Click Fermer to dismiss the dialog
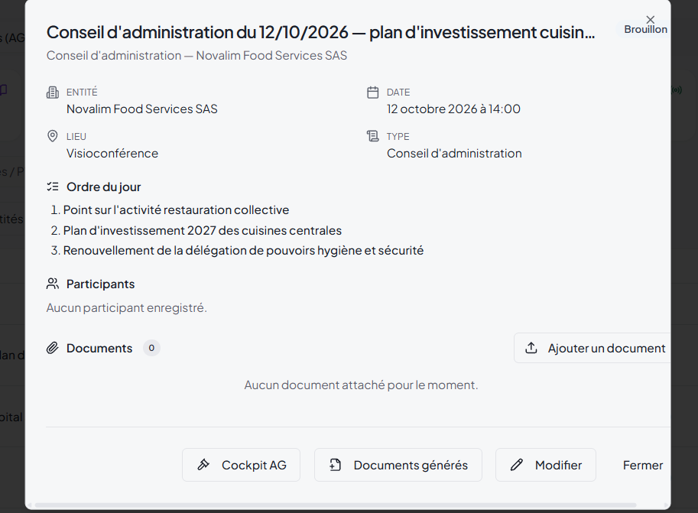 (x=643, y=465)
